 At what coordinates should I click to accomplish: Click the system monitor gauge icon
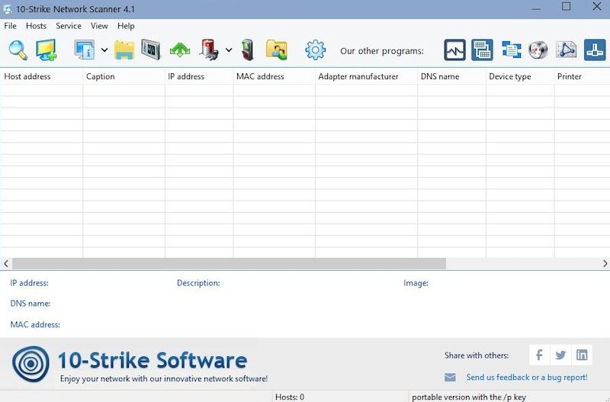click(151, 50)
